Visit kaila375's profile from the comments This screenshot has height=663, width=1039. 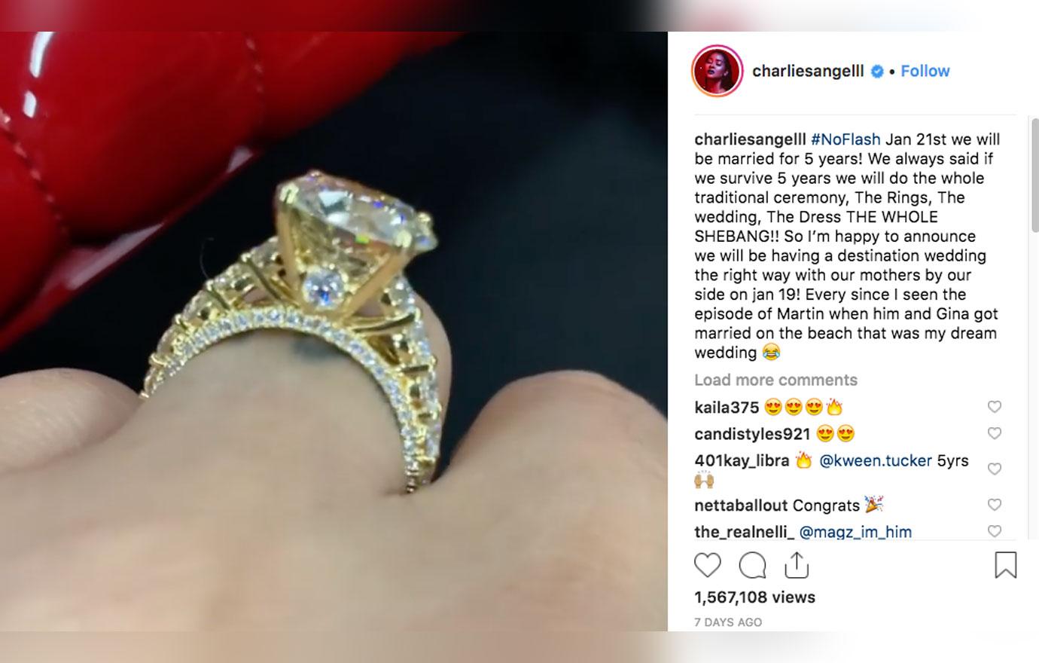[x=727, y=408]
